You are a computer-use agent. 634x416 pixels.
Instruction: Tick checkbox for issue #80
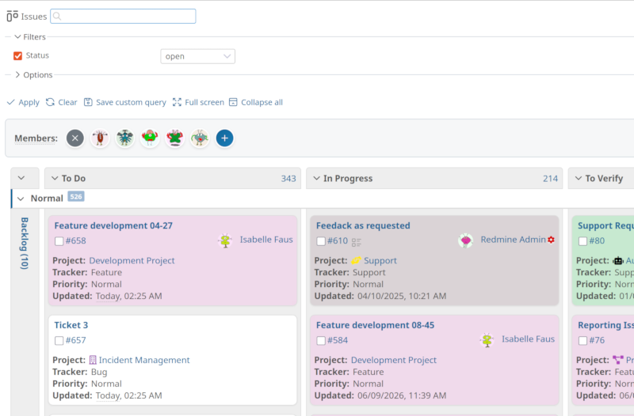[582, 241]
